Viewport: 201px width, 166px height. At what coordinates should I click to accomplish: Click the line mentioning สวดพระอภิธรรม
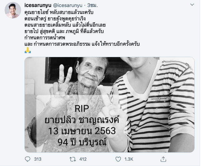click(82, 44)
